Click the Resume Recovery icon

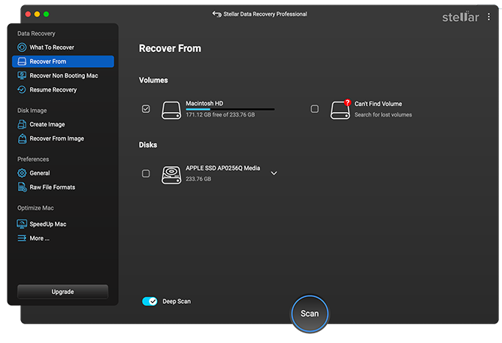[22, 90]
